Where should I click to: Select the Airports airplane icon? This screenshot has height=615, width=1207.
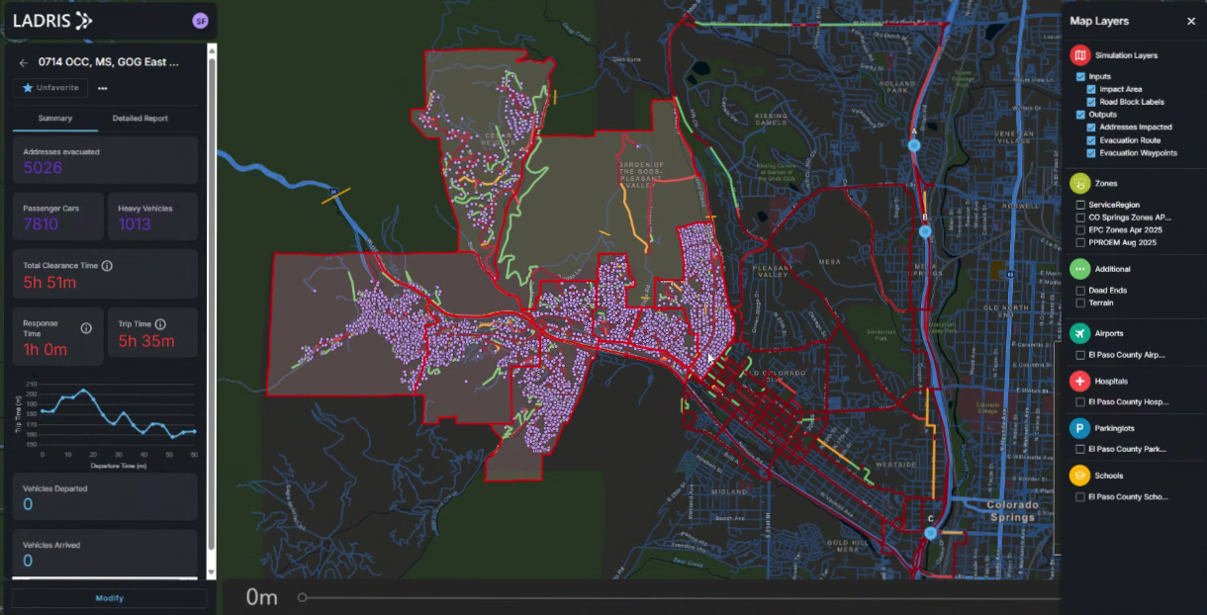pyautogui.click(x=1079, y=333)
